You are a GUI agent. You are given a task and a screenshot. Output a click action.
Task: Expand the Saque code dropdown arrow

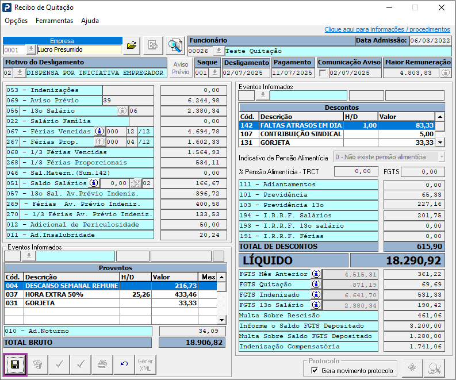(214, 72)
